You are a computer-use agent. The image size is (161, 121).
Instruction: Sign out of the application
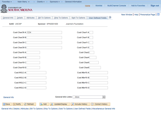click(155, 6)
